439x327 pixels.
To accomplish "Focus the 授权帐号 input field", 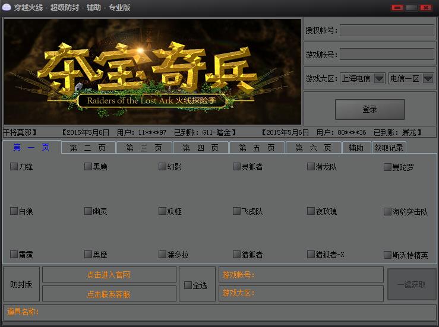I will [387, 30].
